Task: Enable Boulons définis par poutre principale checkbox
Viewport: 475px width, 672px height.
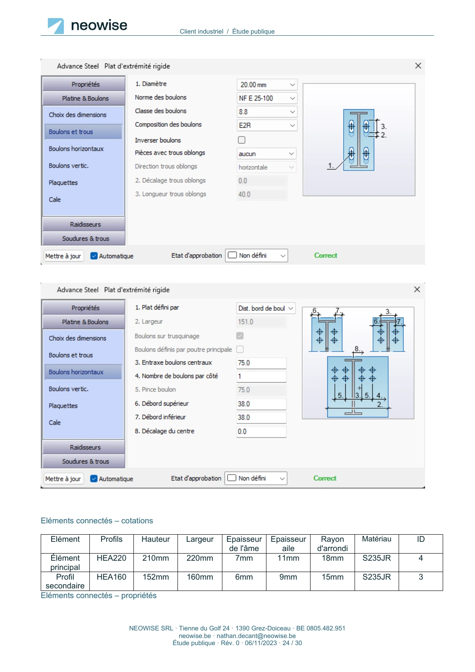Action: (x=240, y=349)
